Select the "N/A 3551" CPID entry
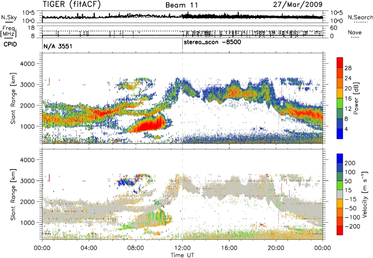The width and height of the screenshot is (373, 258). click(x=58, y=46)
